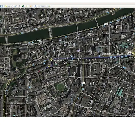Toggle sunlight across the landscape icon
135x135 pixels.
[x=26, y=6]
